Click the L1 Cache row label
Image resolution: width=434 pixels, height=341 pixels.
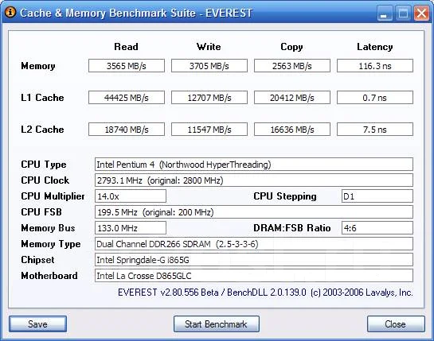(x=42, y=98)
